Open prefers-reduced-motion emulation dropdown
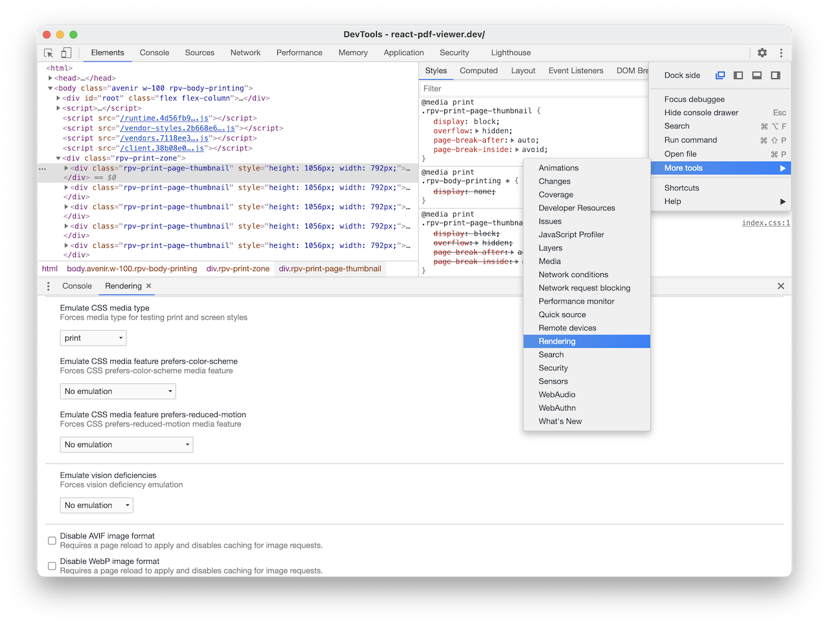The height and width of the screenshot is (626, 829). coord(127,445)
